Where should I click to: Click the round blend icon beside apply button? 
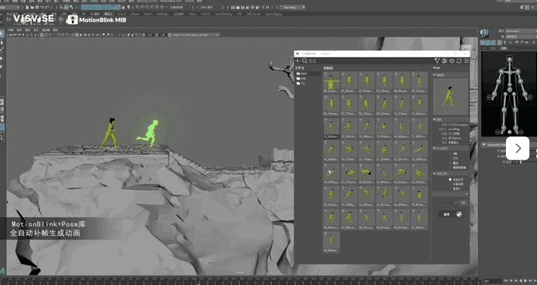(459, 214)
